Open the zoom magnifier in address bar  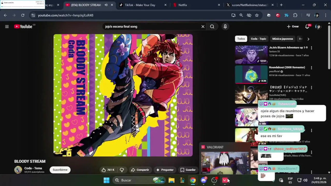pyautogui.click(x=241, y=15)
